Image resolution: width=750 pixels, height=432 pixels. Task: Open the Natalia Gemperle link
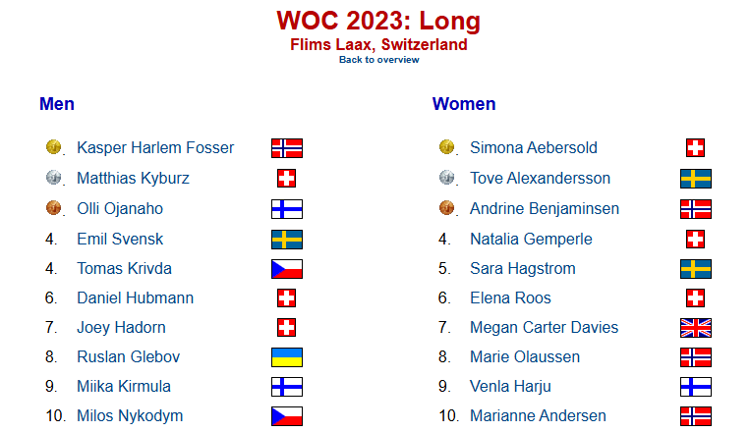(x=531, y=239)
